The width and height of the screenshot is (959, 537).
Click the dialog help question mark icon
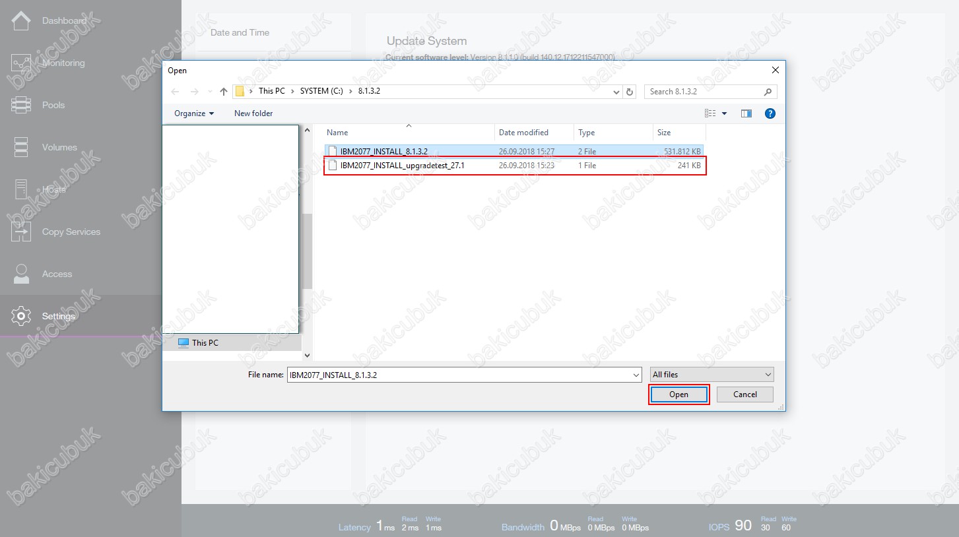pos(770,113)
